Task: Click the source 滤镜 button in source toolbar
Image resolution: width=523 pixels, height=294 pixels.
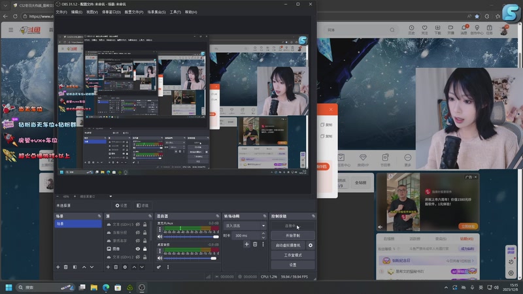Action: point(143,205)
